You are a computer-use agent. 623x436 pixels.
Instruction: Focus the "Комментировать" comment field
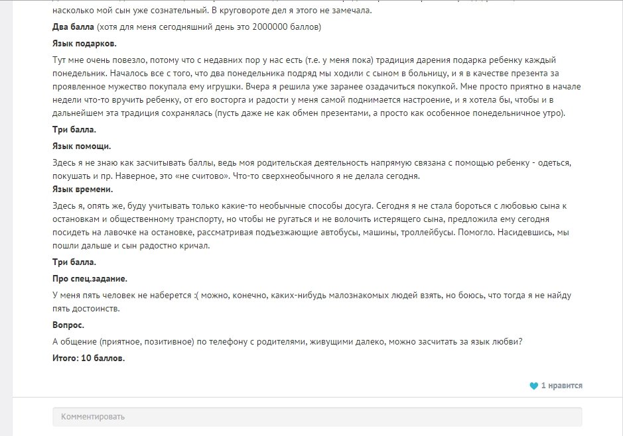[317, 417]
